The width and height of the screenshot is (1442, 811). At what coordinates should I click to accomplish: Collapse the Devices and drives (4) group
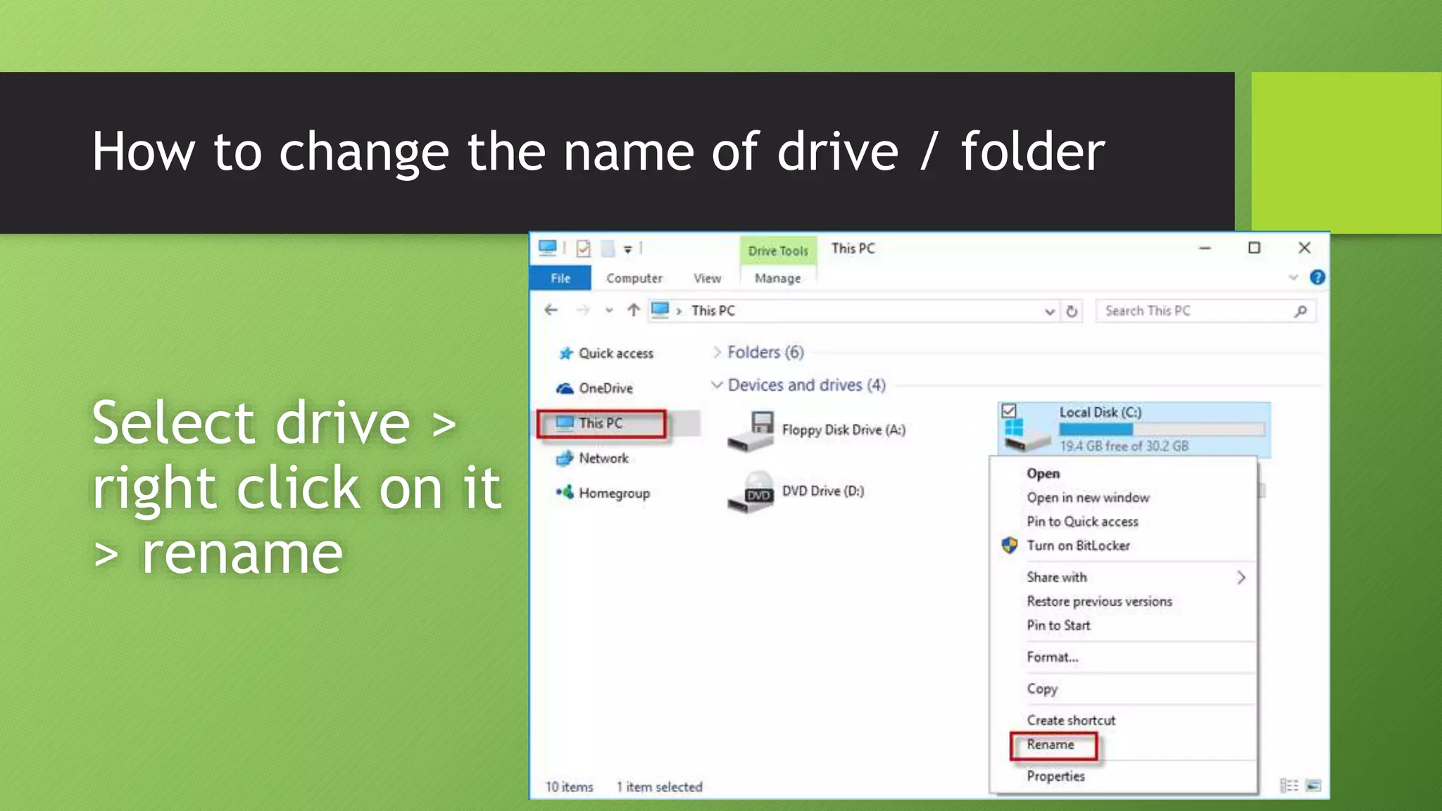[717, 385]
